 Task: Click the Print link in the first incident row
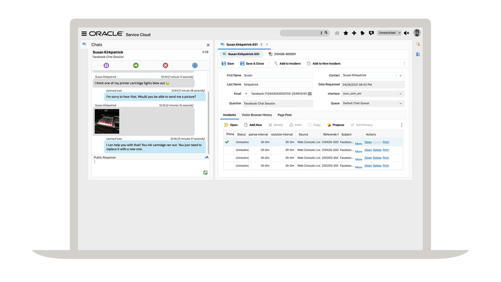click(385, 142)
